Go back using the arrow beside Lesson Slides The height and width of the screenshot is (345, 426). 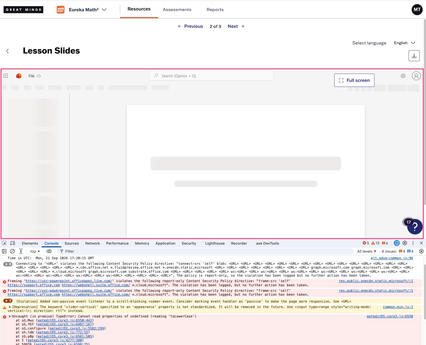point(7,51)
